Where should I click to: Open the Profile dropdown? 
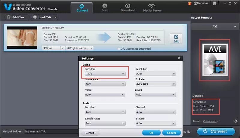105,95
